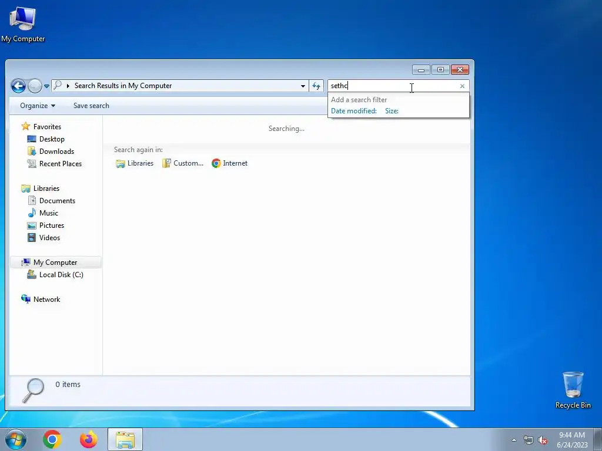Open Recent Places in sidebar

pyautogui.click(x=61, y=164)
